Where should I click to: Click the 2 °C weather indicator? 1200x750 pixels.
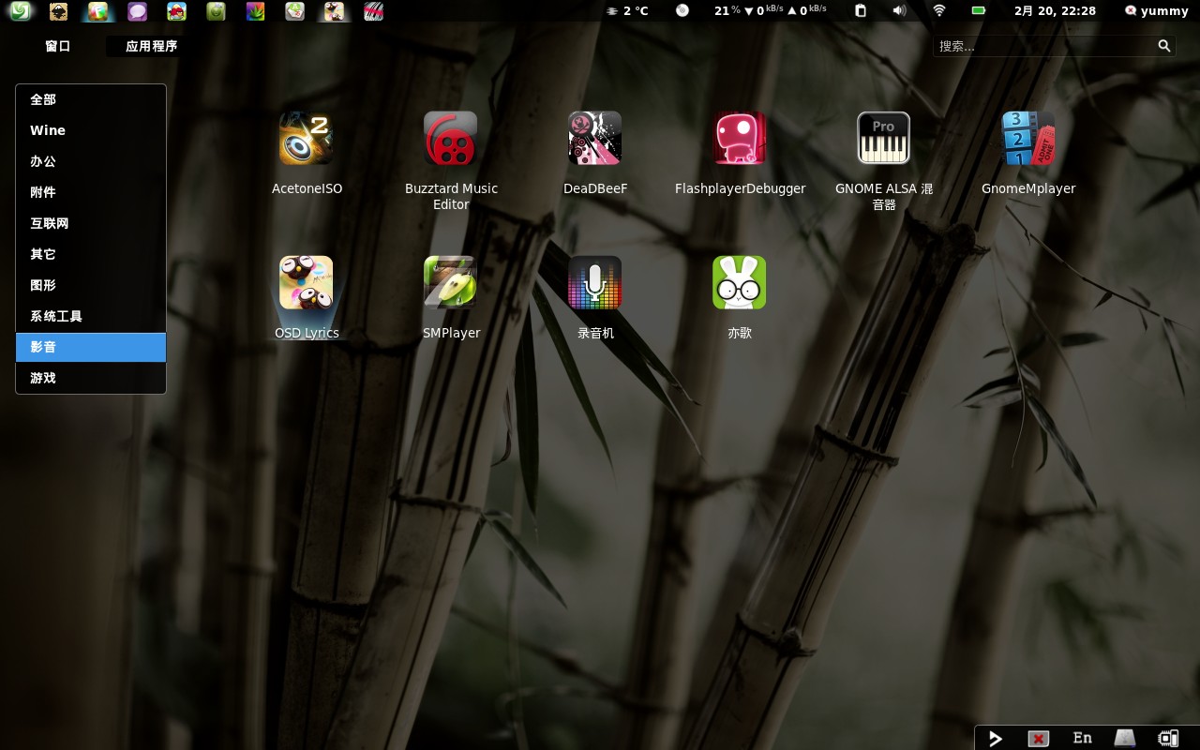point(627,11)
